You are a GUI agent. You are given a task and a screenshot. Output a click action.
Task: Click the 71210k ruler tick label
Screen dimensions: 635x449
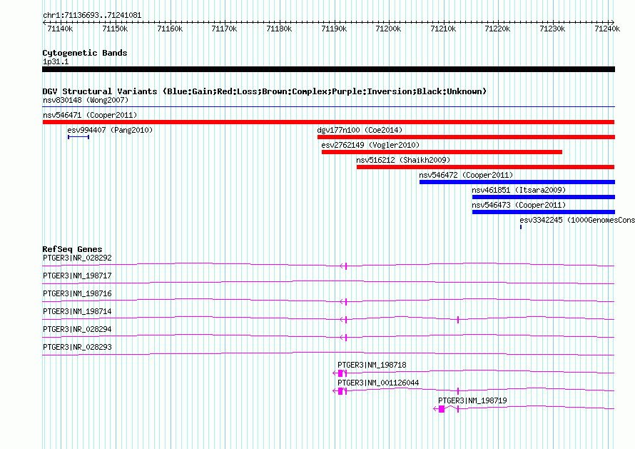click(x=443, y=29)
